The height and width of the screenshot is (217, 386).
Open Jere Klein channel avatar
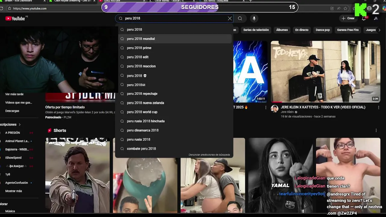(x=274, y=109)
